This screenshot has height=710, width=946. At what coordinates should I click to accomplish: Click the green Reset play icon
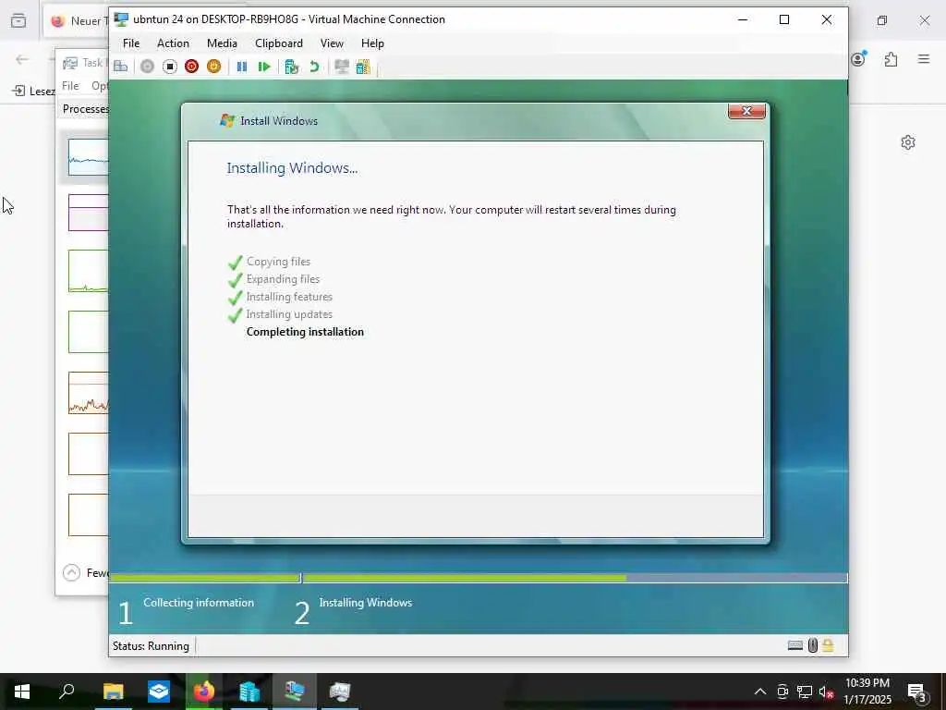263,67
